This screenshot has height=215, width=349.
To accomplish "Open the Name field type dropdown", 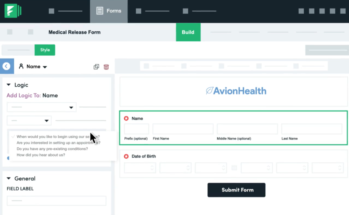I will coord(45,66).
